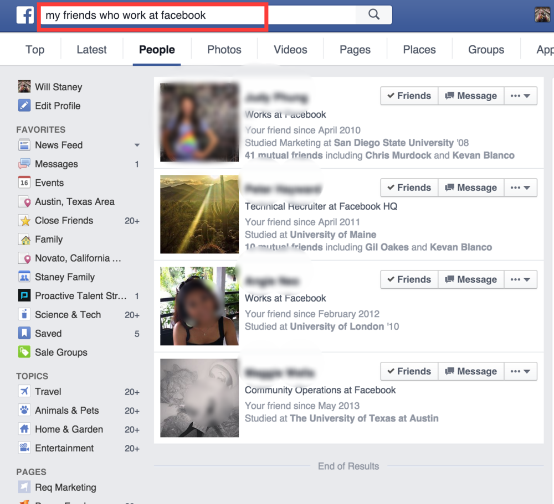
Task: Select the People tab
Action: pyautogui.click(x=157, y=49)
